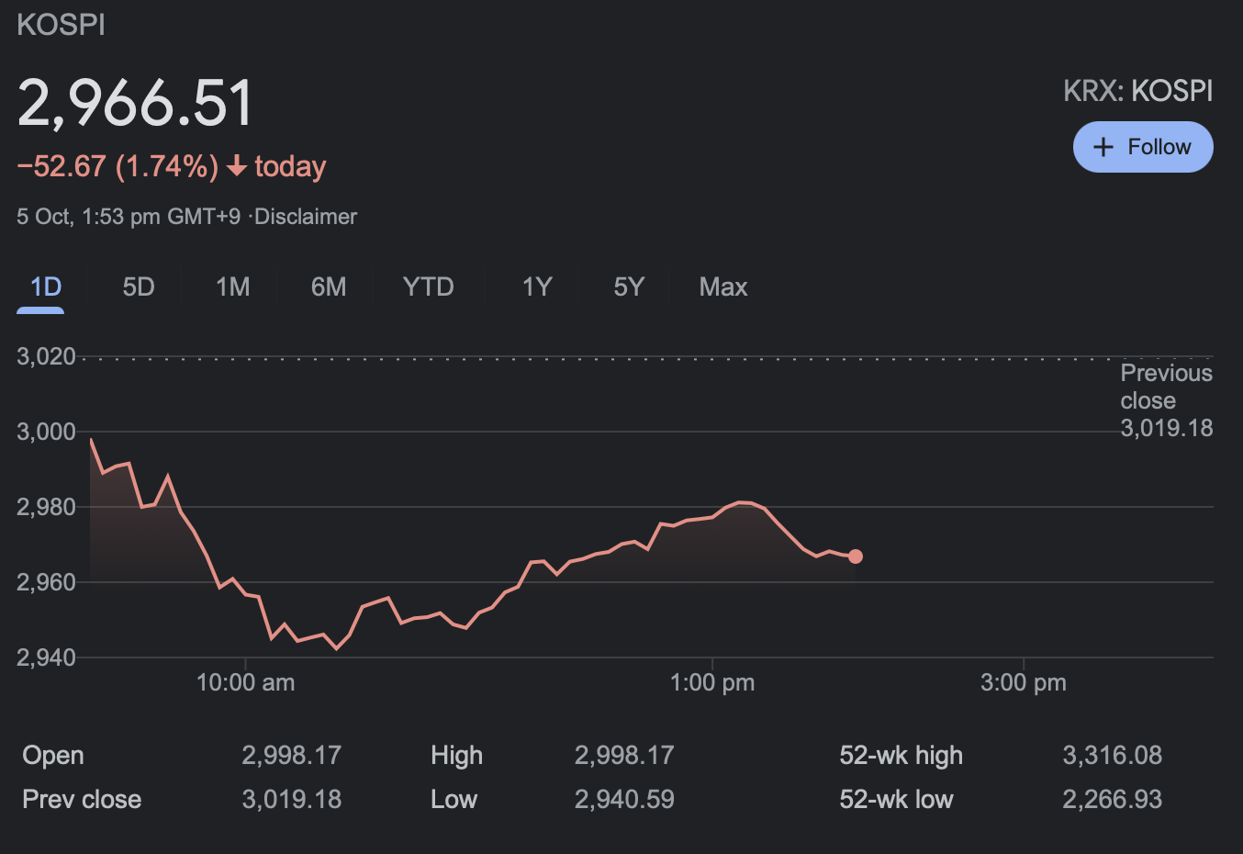Screen dimensions: 1243x854
Task: Click the Prev close label in table
Action: pos(82,800)
